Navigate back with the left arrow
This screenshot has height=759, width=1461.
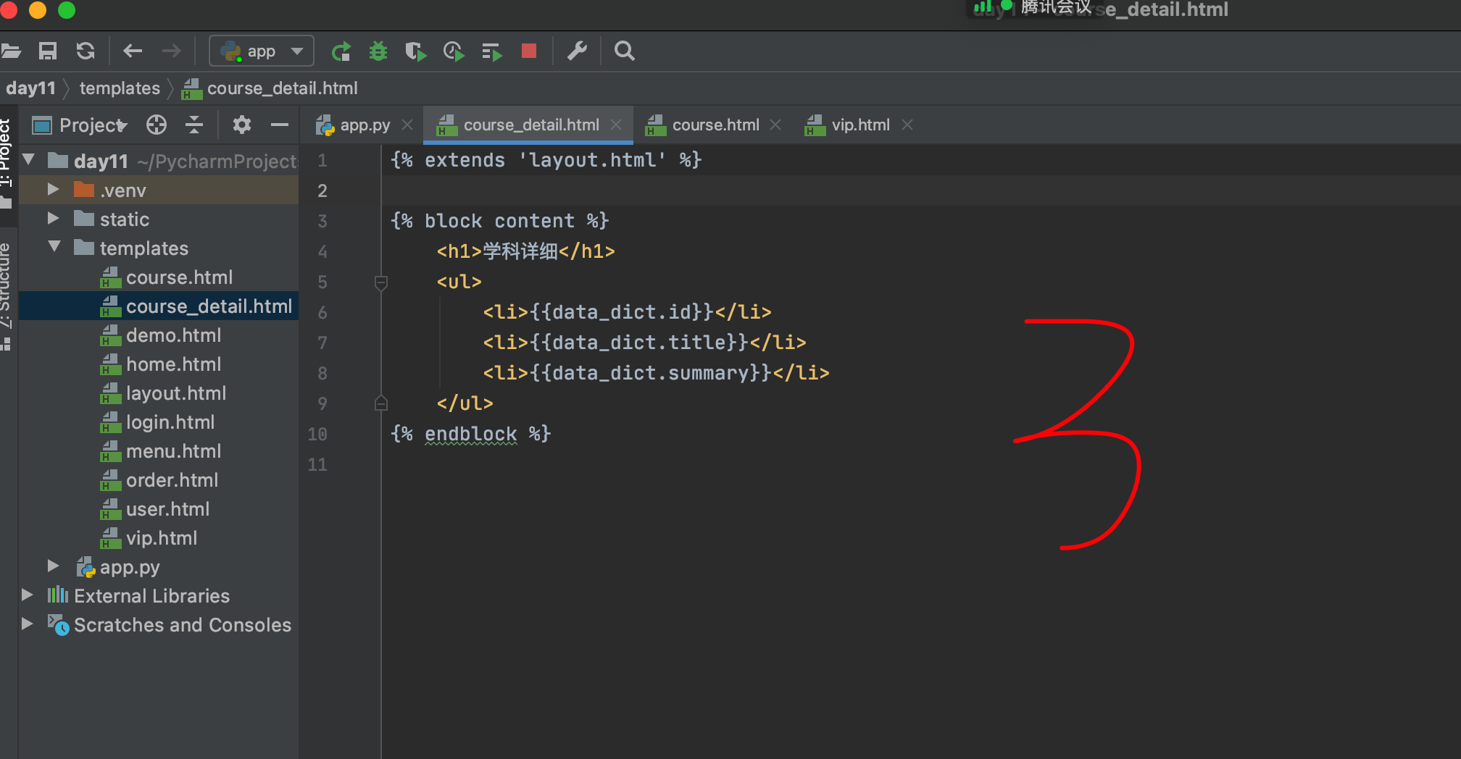click(133, 51)
